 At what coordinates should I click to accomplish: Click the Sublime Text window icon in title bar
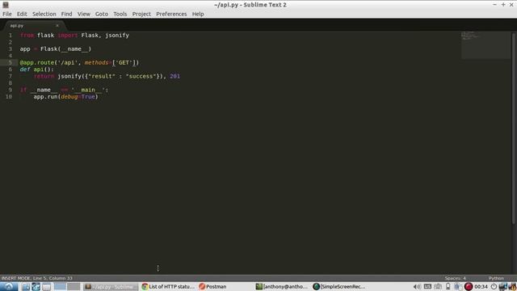[x=6, y=5]
